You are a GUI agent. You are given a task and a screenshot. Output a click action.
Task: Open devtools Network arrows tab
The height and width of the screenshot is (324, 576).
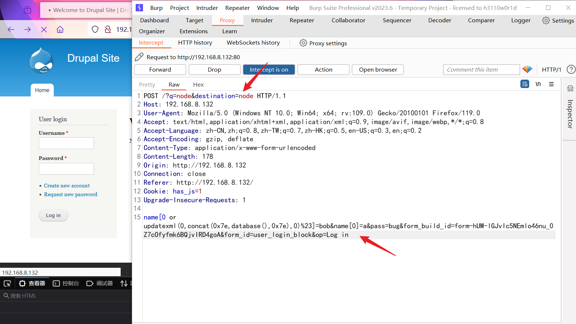(124, 283)
